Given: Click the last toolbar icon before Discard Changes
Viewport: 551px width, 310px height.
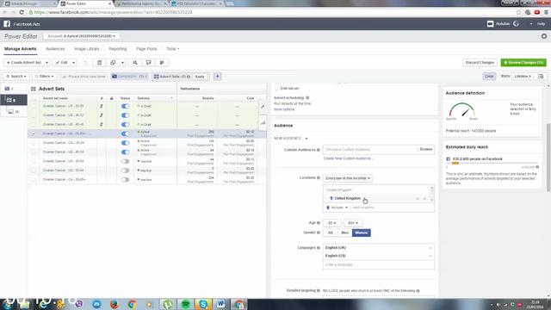Looking at the screenshot, I should [x=162, y=63].
